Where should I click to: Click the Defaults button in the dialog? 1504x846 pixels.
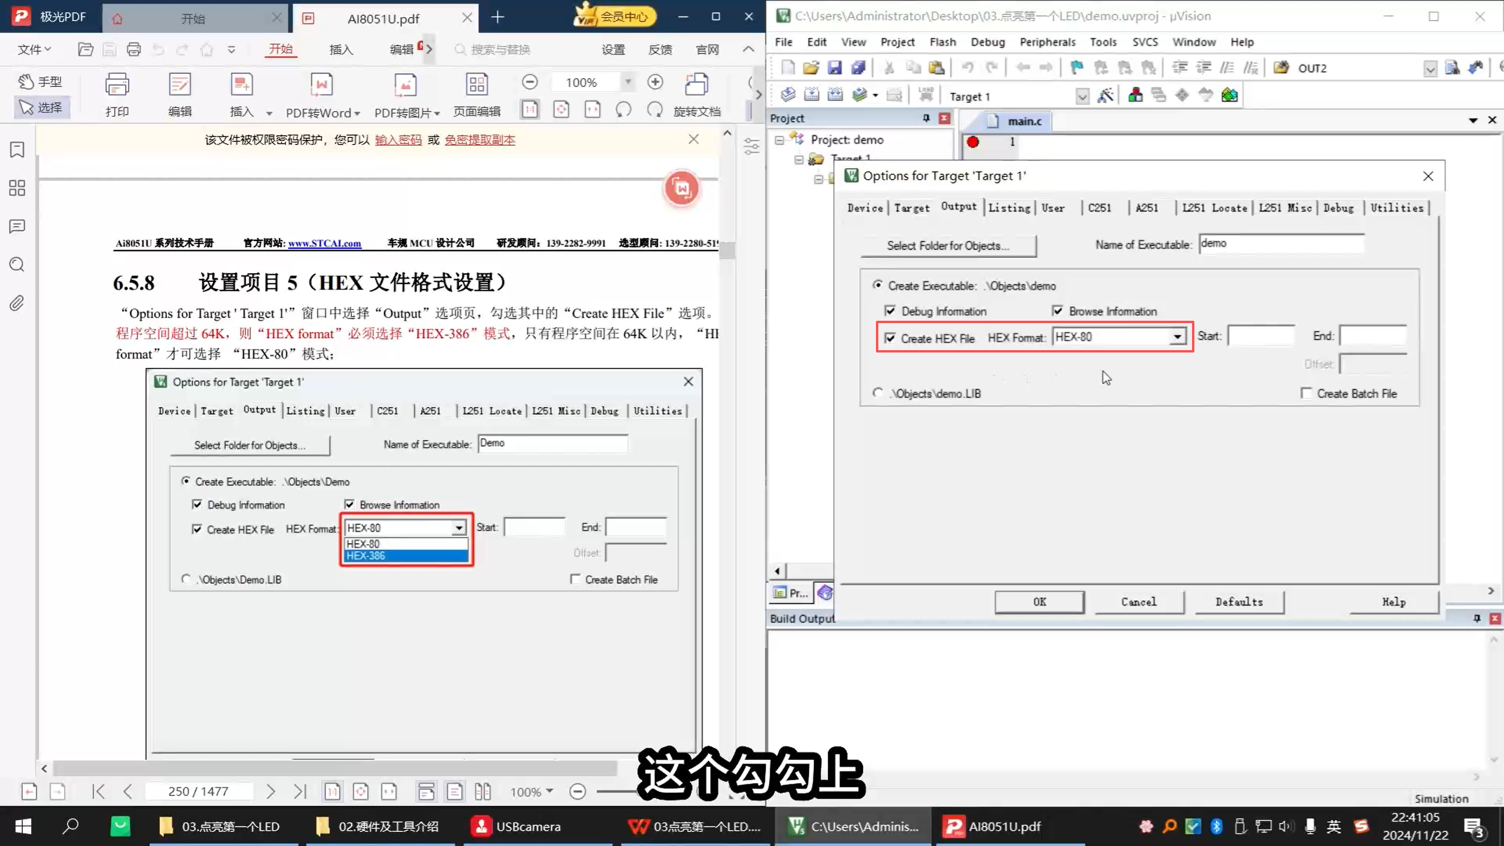pyautogui.click(x=1239, y=602)
